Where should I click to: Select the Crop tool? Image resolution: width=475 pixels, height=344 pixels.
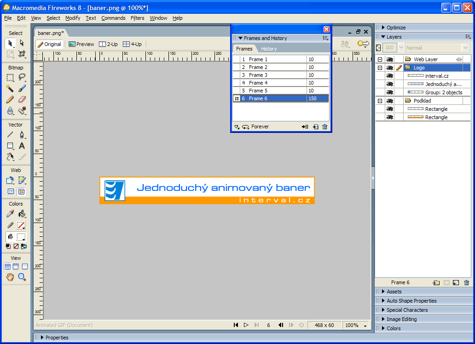tap(22, 54)
